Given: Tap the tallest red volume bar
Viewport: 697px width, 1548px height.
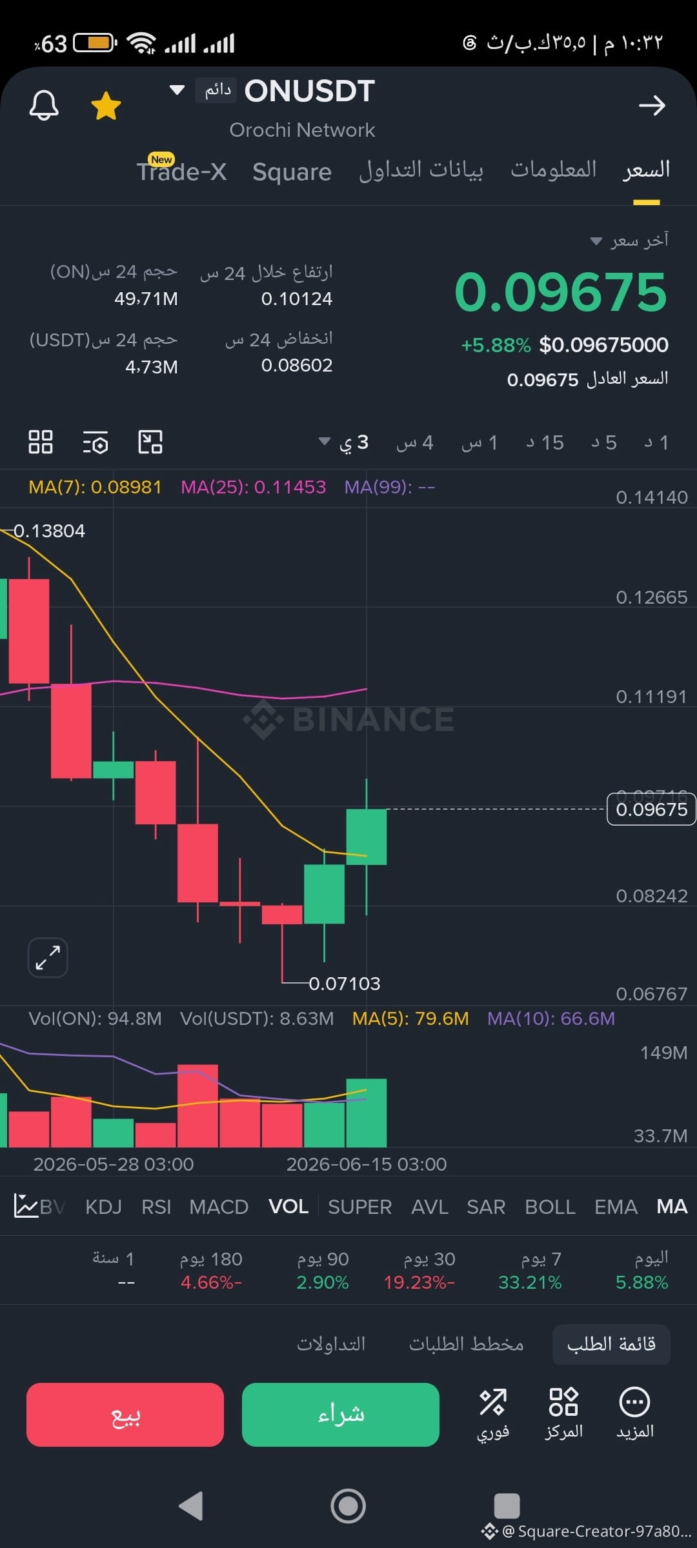Looking at the screenshot, I should point(197,1106).
